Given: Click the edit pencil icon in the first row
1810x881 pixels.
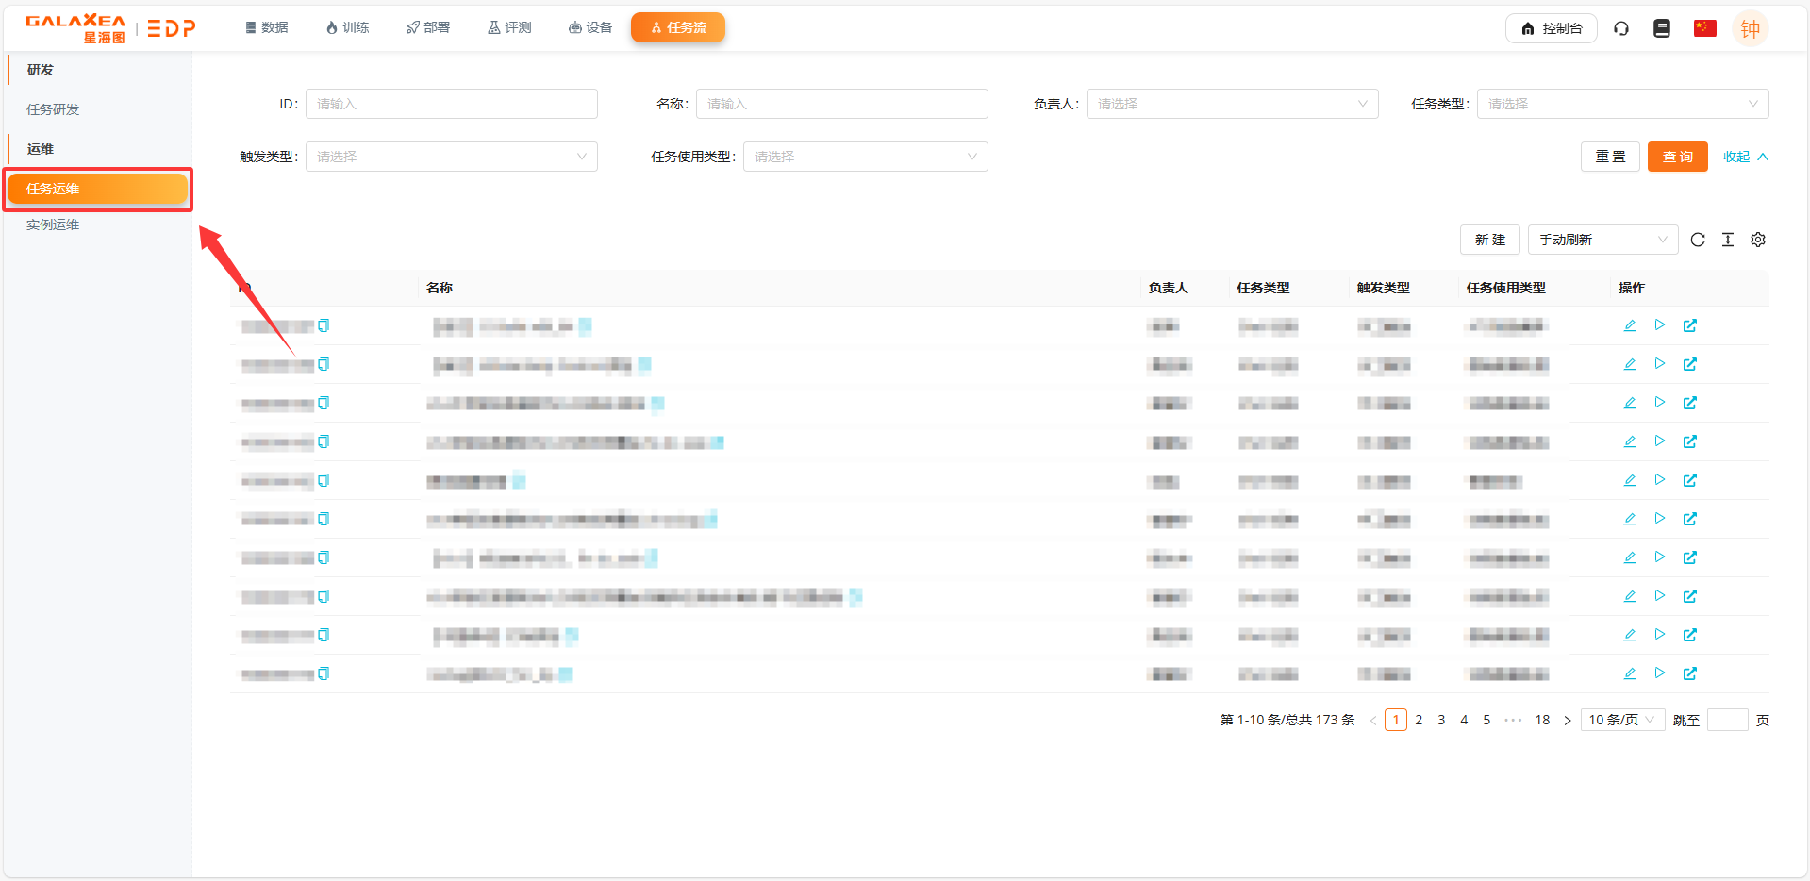Looking at the screenshot, I should (x=1629, y=325).
